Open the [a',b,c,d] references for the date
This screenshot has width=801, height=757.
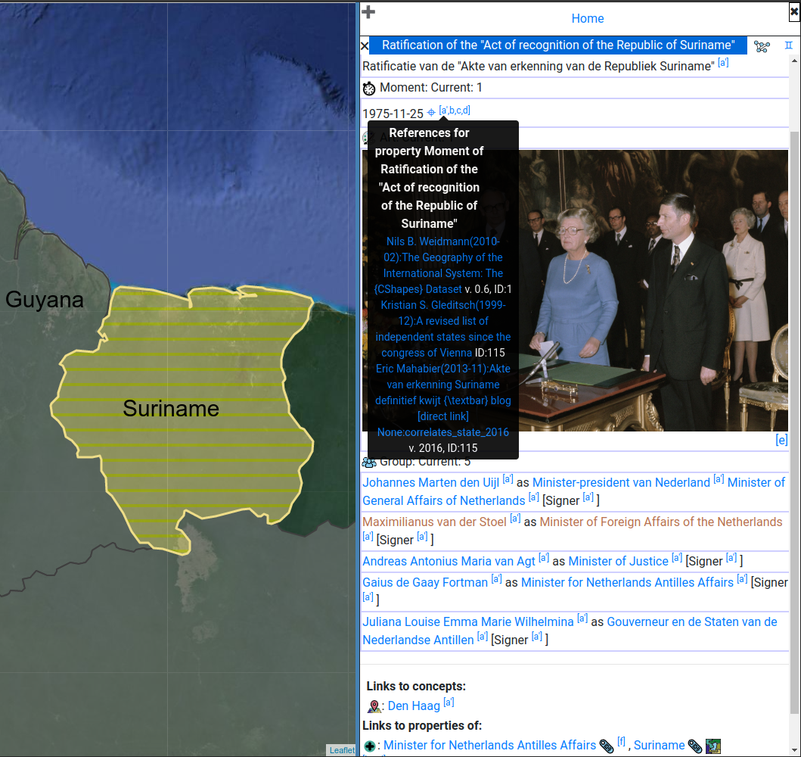tap(454, 111)
